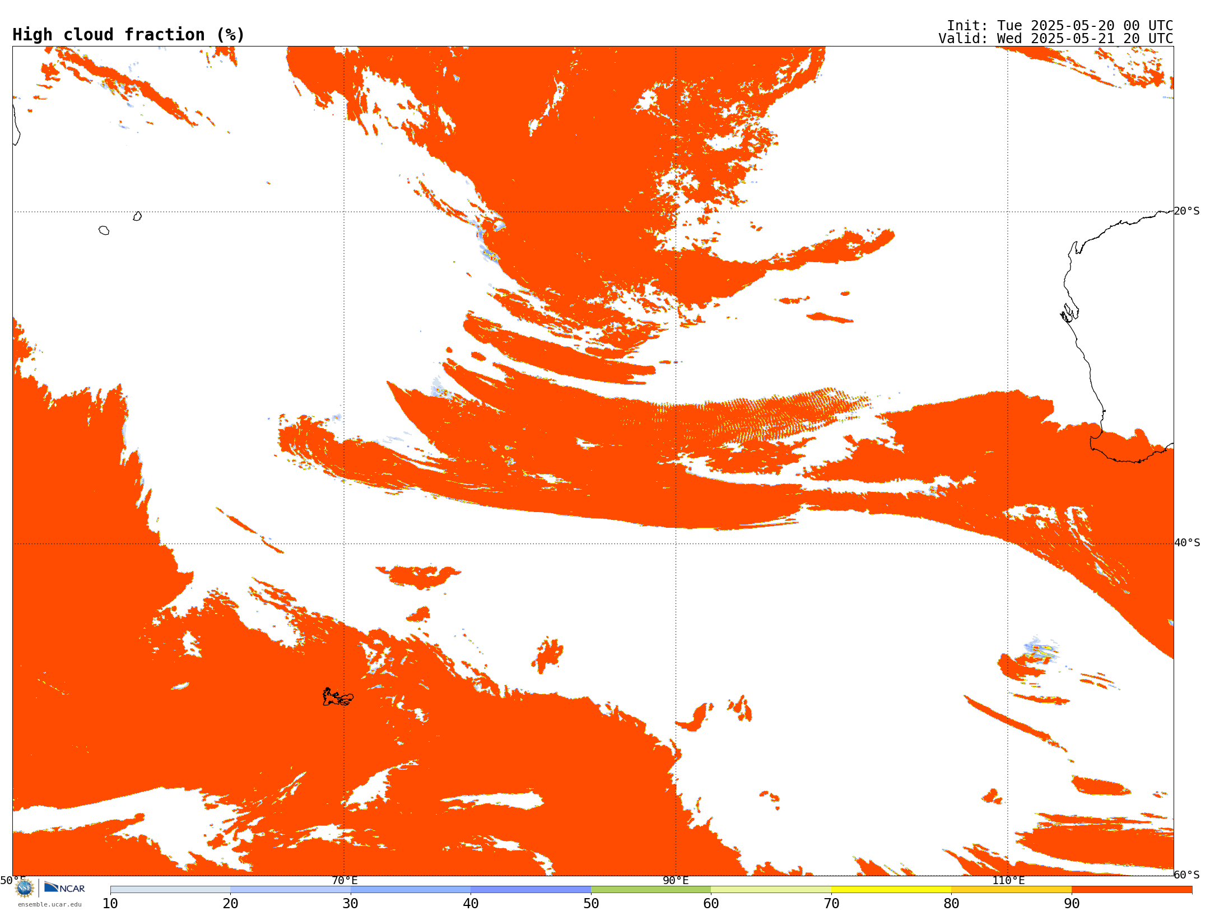Click the 50-60 green colorbar segment
Image resolution: width=1210 pixels, height=911 pixels.
click(x=651, y=890)
